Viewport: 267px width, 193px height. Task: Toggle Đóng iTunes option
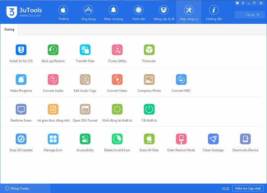click(x=17, y=188)
